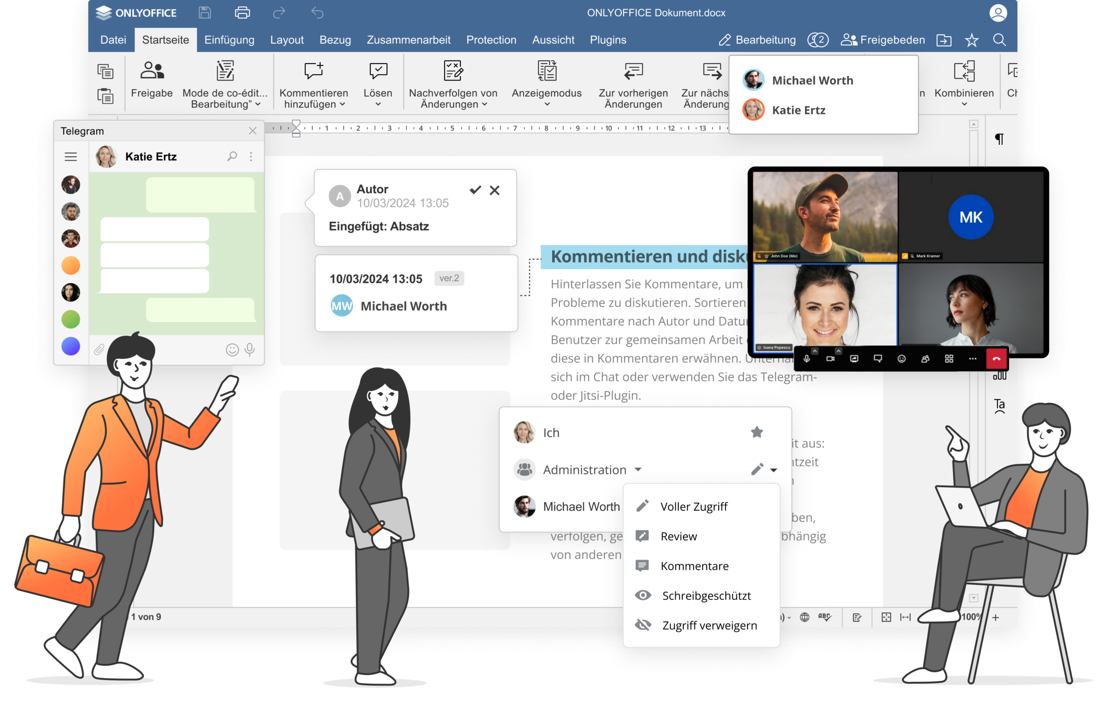Open the user profile icon in the title bar
1115x710 pixels.
tap(998, 13)
